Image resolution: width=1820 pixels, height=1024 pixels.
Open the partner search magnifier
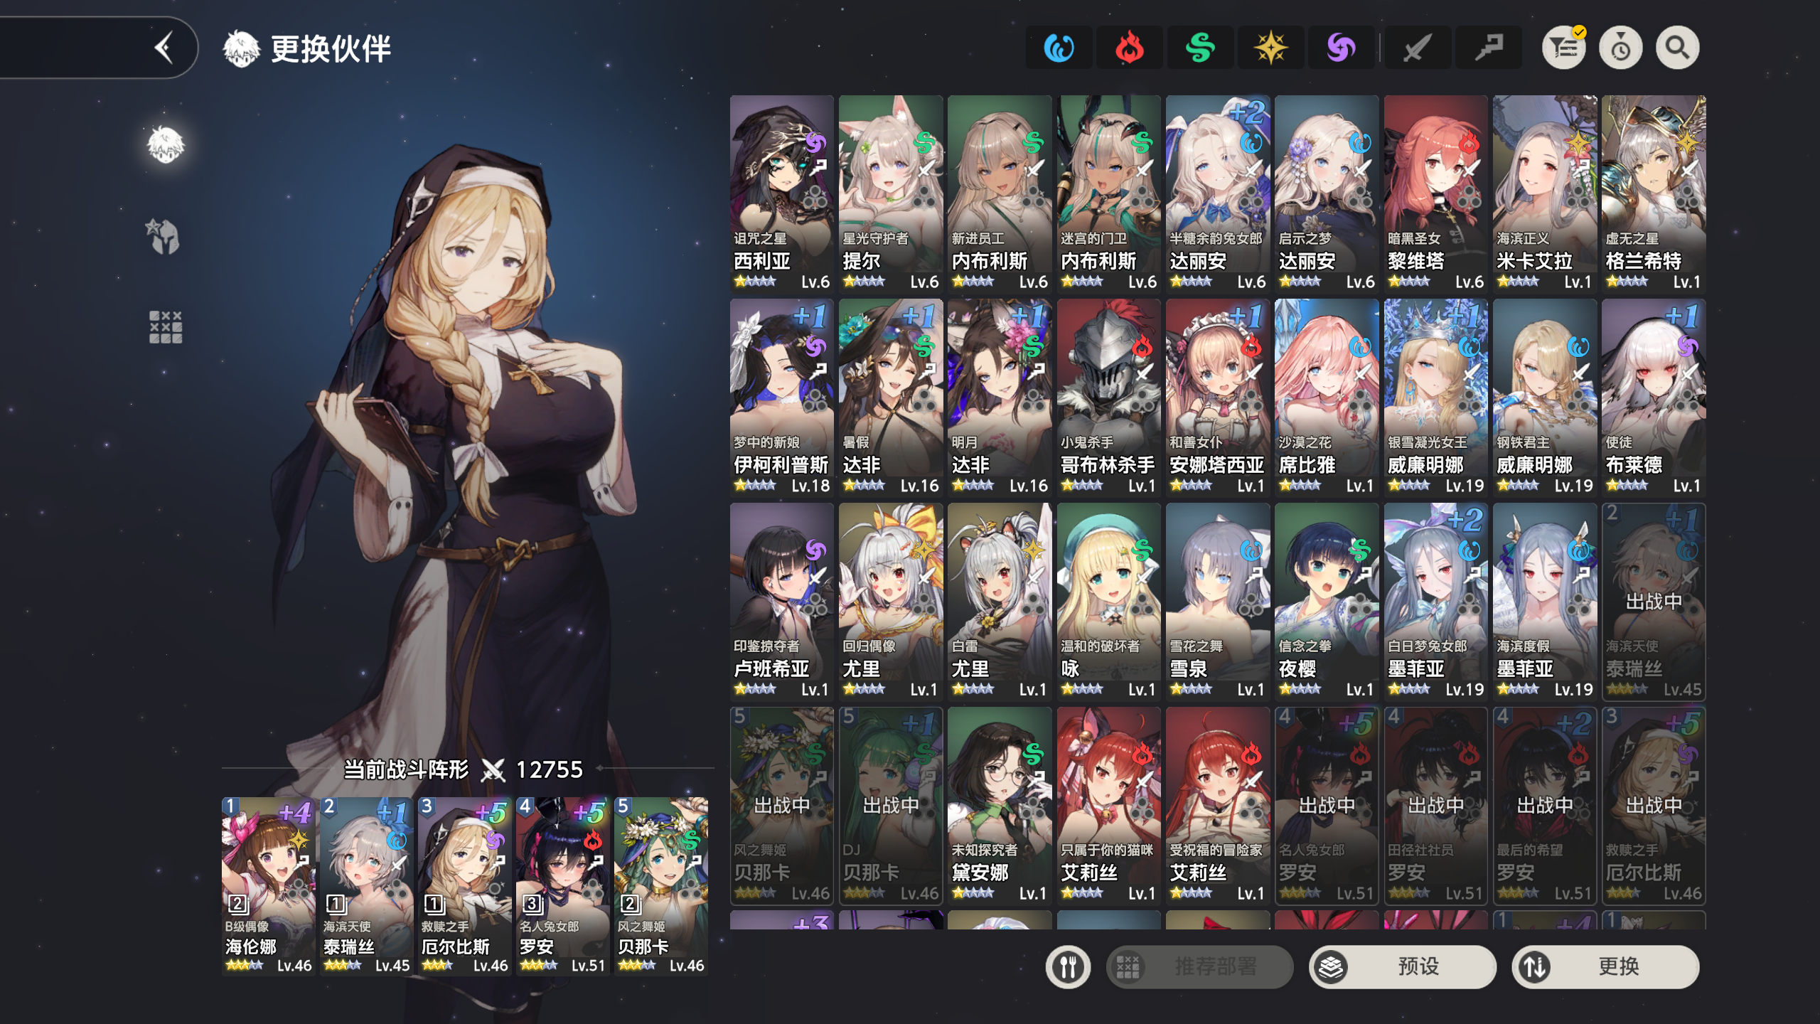click(x=1677, y=48)
